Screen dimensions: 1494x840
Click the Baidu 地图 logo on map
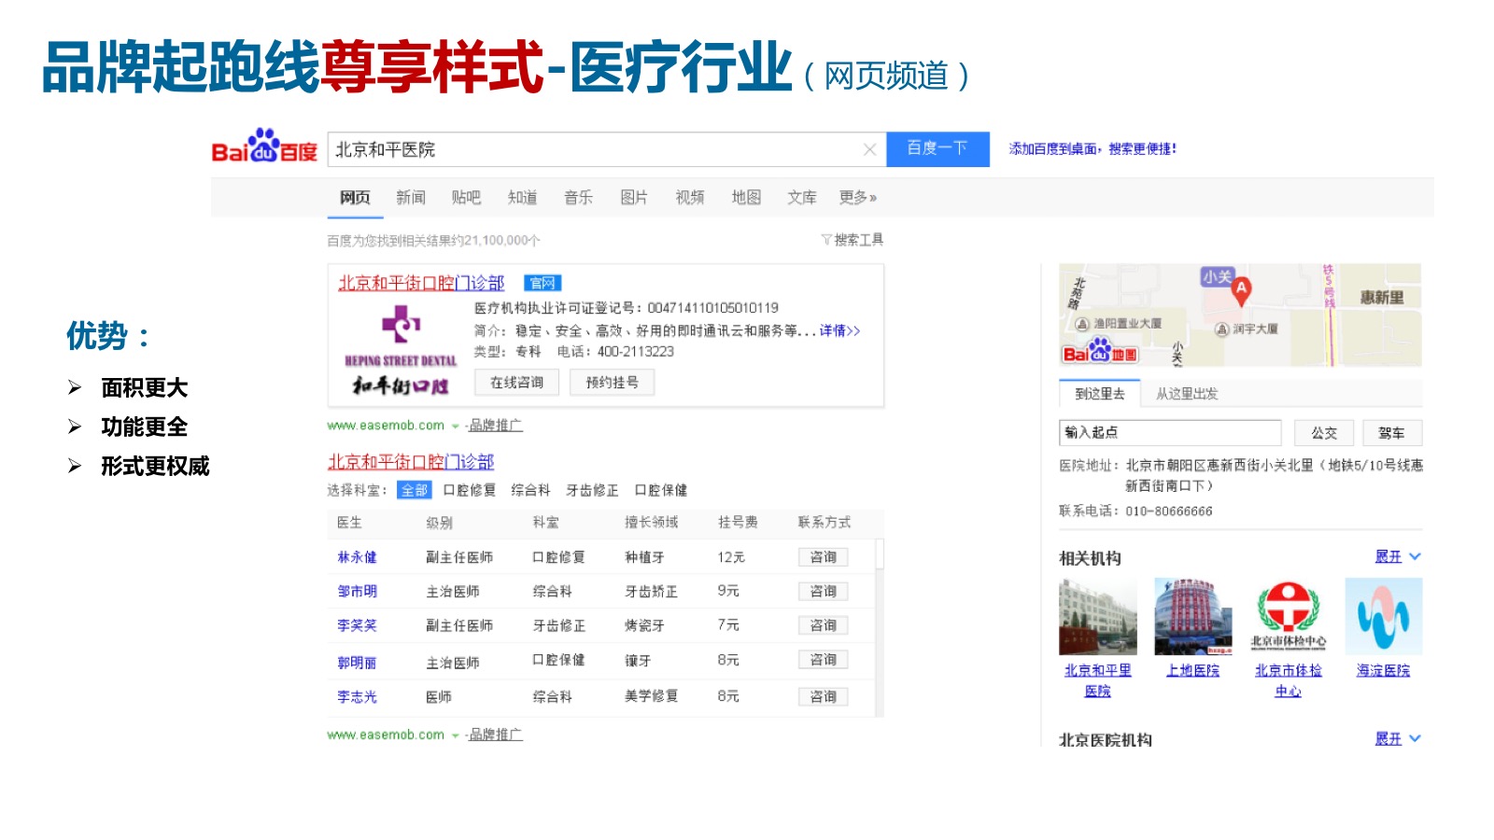coord(1100,351)
